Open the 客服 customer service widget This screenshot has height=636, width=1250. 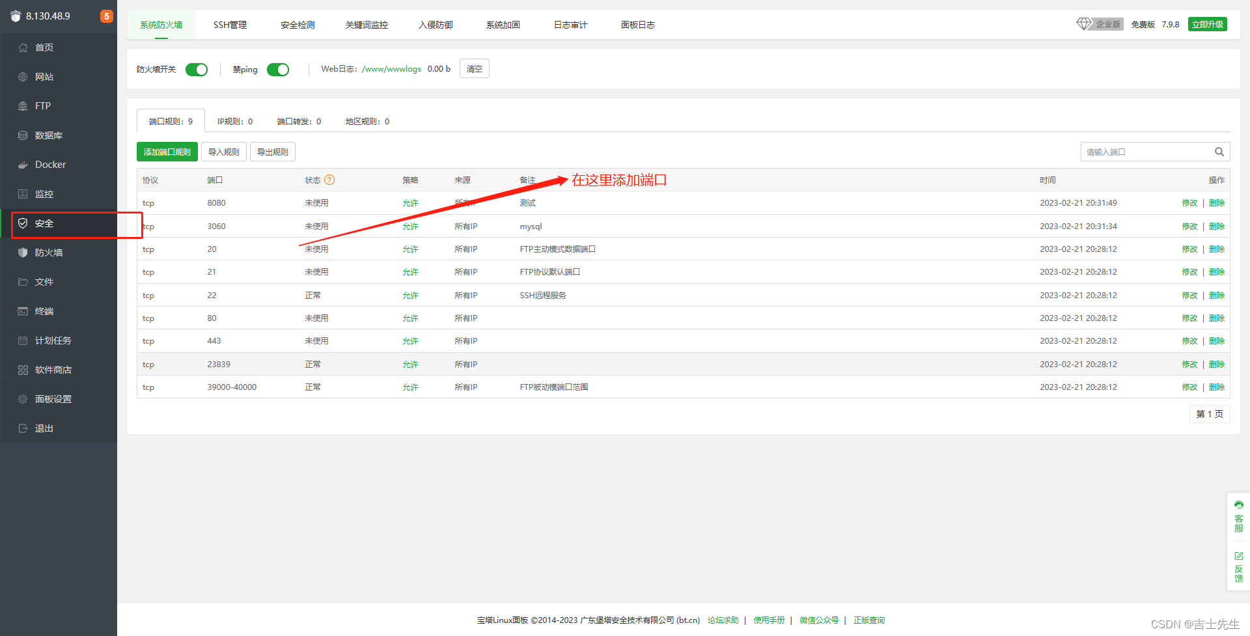[1238, 517]
